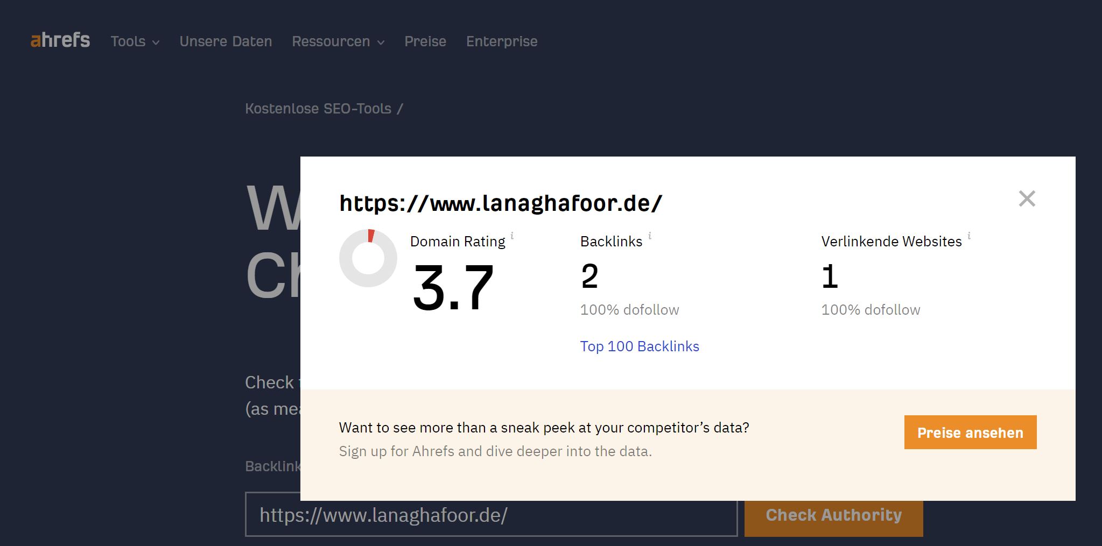Click the Domain Rating info icon

click(x=512, y=236)
